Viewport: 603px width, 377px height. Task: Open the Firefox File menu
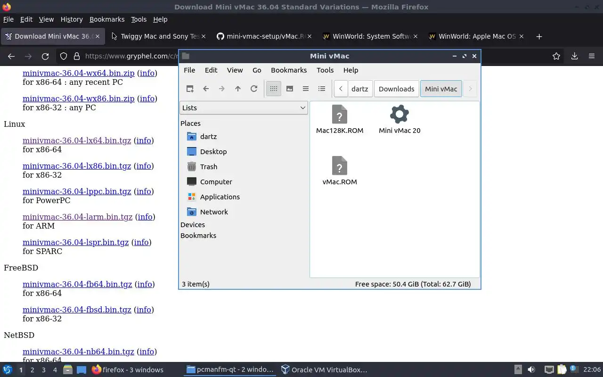tap(8, 19)
